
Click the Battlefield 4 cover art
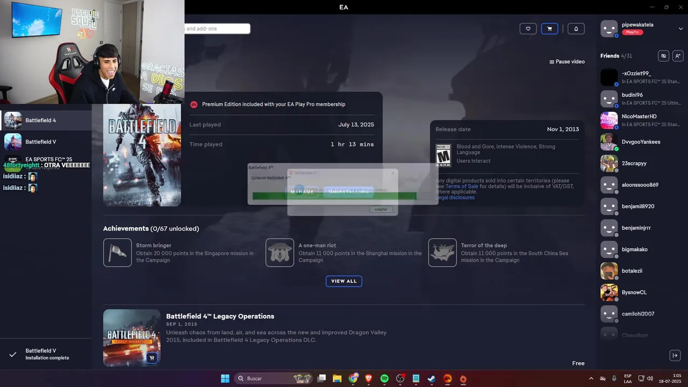142,155
